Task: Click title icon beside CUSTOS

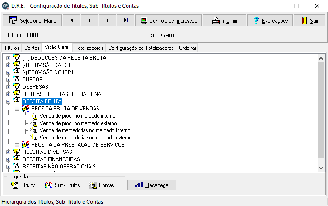Action: click(17, 80)
